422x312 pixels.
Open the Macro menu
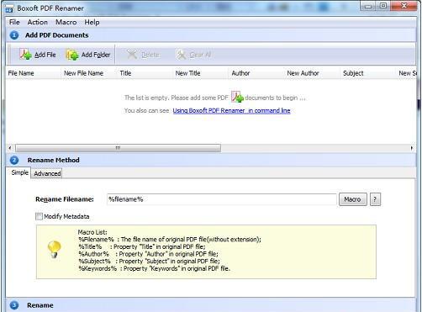point(66,22)
